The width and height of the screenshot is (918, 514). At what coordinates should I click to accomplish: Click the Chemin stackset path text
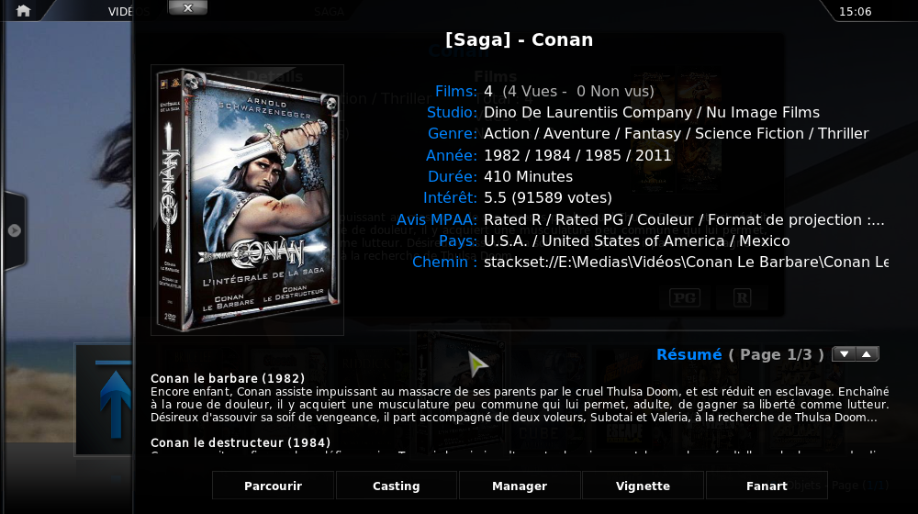[686, 263]
